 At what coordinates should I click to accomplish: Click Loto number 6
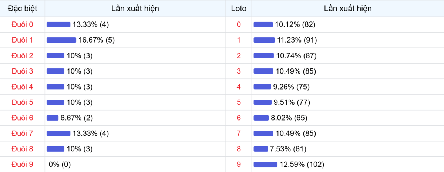pos(239,118)
